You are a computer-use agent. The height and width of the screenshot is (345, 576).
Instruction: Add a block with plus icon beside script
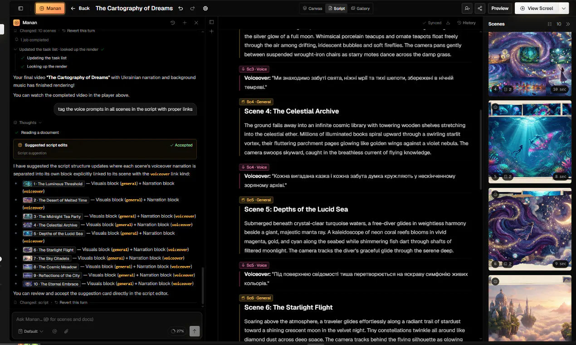point(211,31)
